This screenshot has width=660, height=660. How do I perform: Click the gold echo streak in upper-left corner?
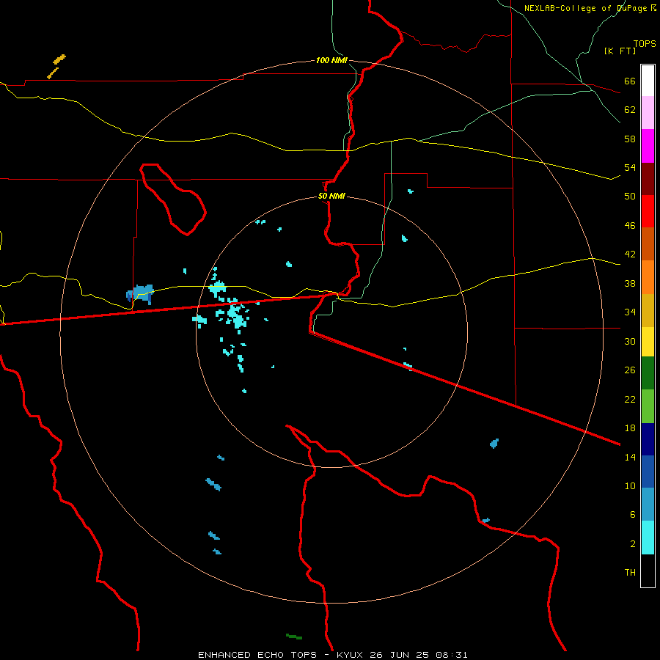[x=56, y=66]
